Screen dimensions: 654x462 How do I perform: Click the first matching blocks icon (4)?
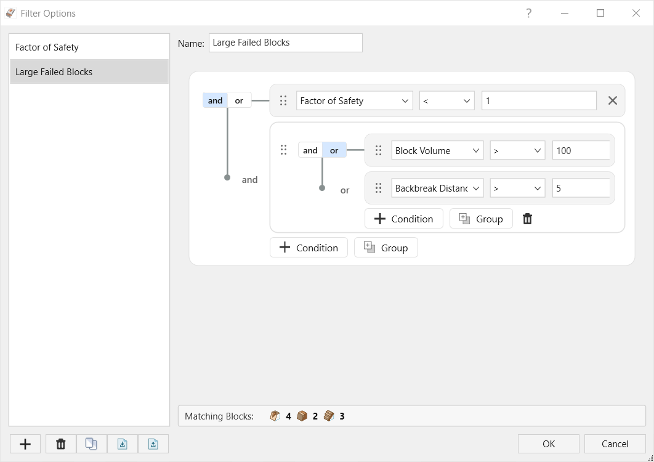tap(275, 416)
